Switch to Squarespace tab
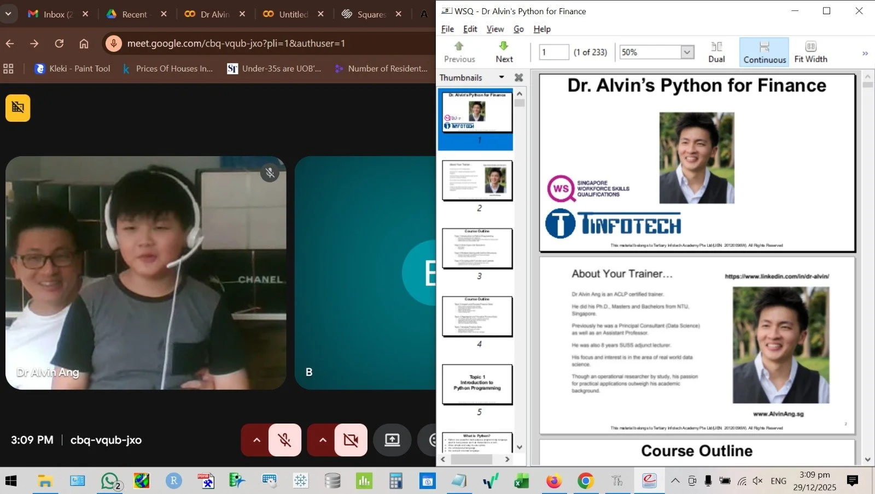The image size is (875, 494). 365,14
